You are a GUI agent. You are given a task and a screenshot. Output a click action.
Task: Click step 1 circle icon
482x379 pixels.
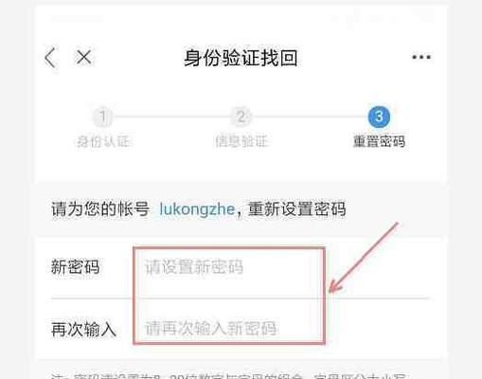pyautogui.click(x=102, y=117)
